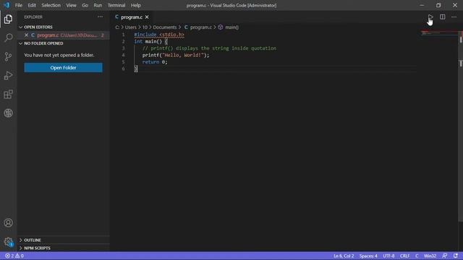Screen dimensions: 463x260
Task: Open the Terminal menu
Action: (116, 5)
